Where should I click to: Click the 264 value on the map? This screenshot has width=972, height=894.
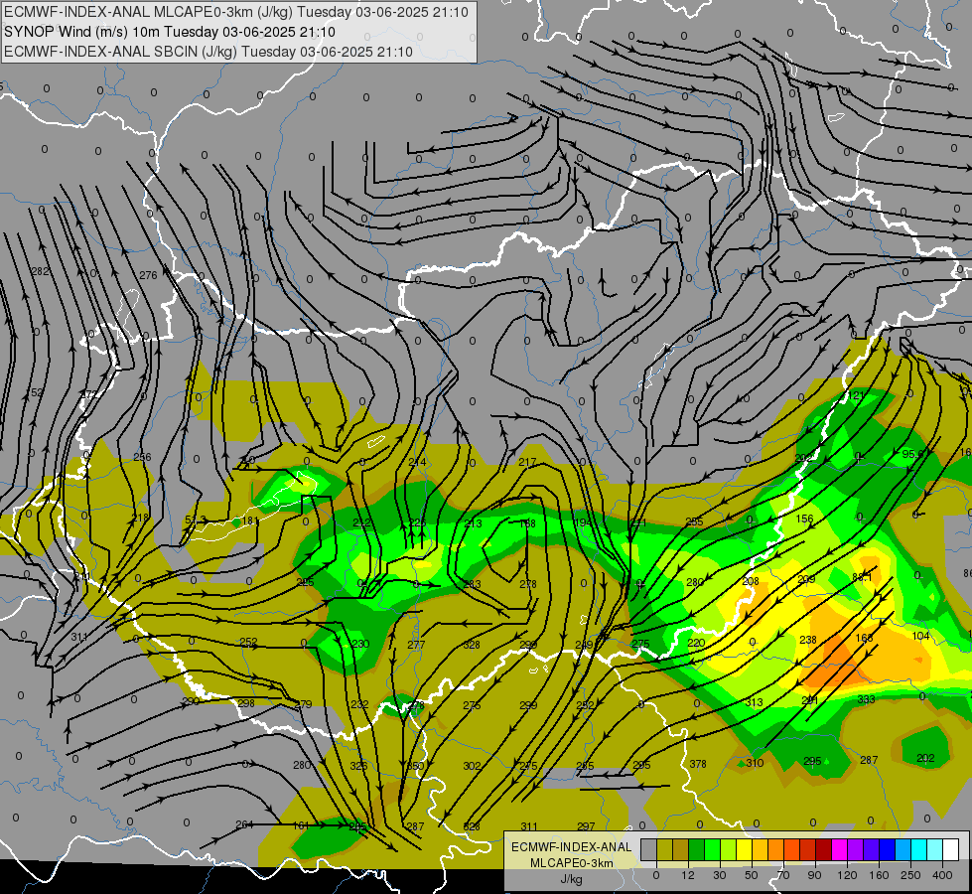244,824
